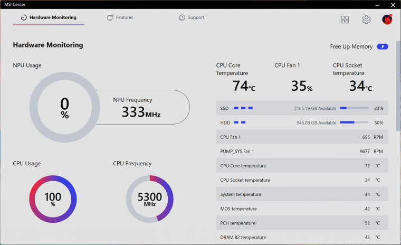The image size is (401, 245).
Task: Click the CPU Socket temperature 34°C value
Action: (360, 86)
